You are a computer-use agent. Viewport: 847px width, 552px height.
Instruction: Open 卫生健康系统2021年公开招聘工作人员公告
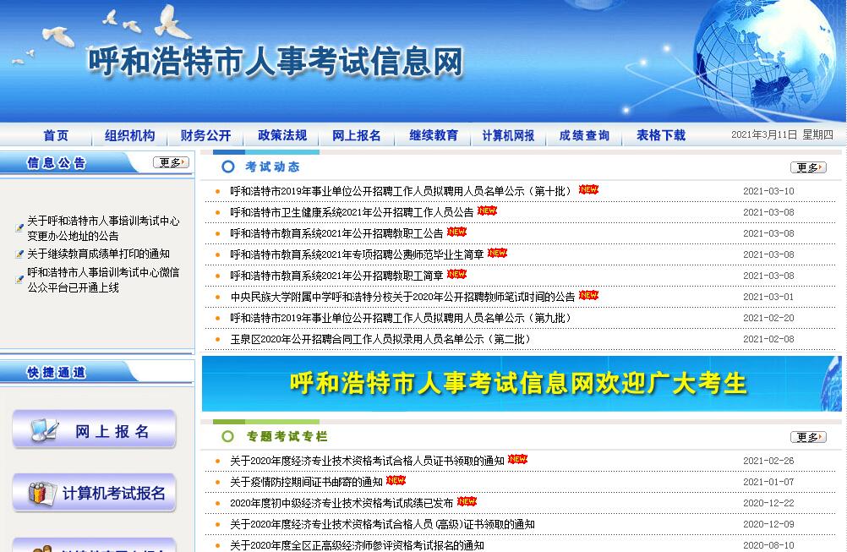(x=352, y=212)
